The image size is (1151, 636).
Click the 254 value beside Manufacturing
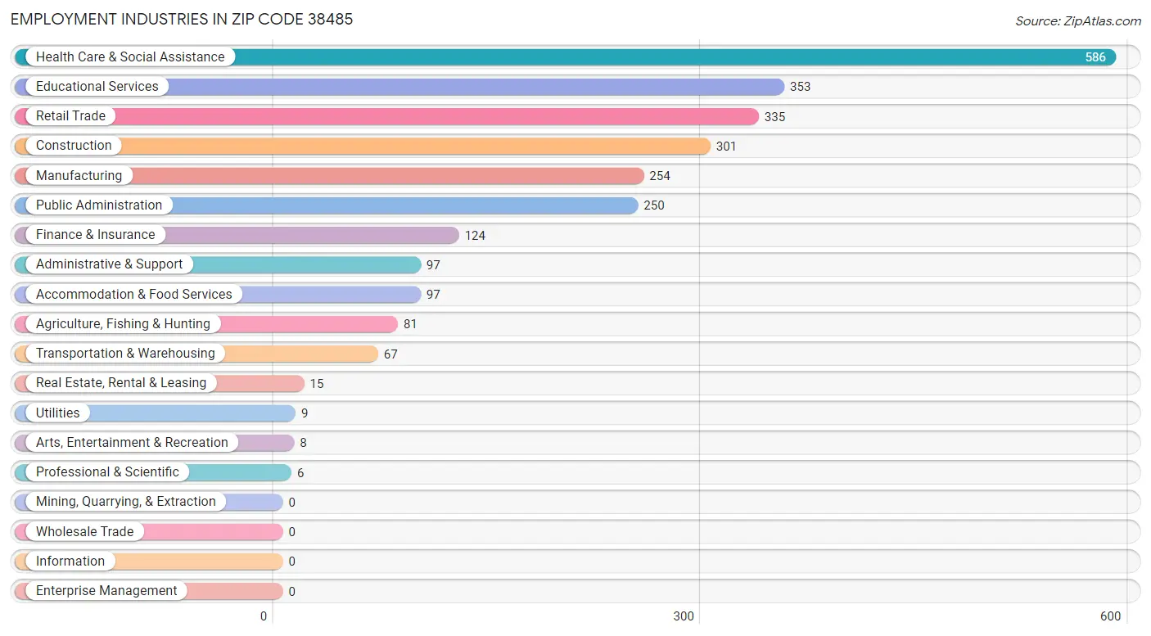660,176
